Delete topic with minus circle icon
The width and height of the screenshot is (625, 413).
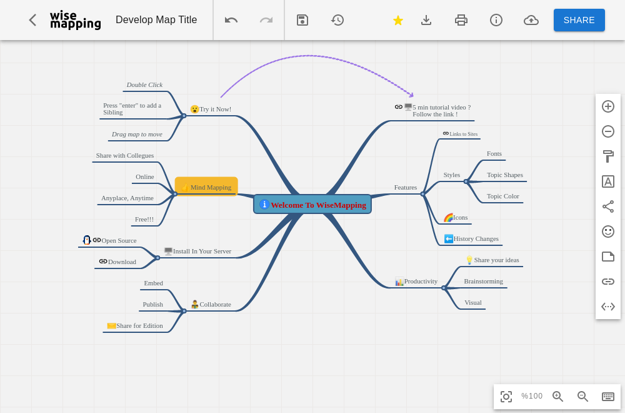608,131
